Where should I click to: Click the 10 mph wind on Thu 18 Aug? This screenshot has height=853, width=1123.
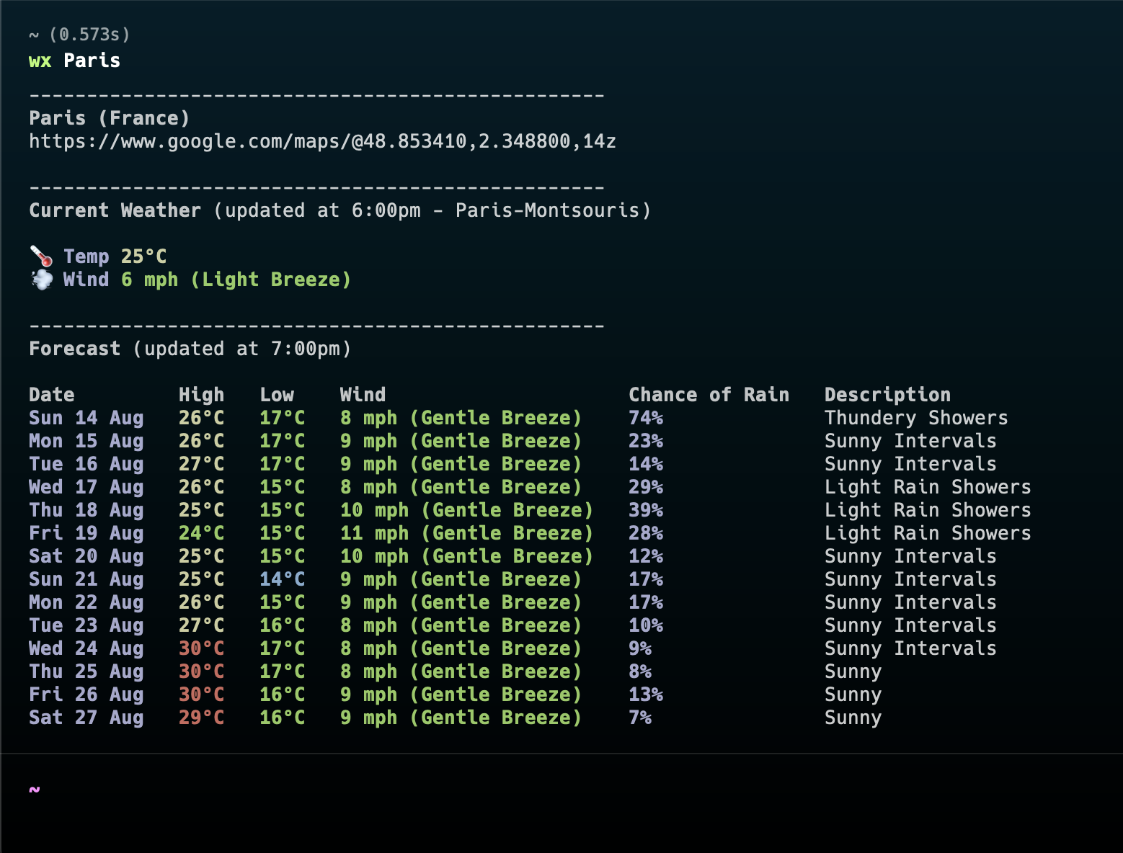click(466, 510)
